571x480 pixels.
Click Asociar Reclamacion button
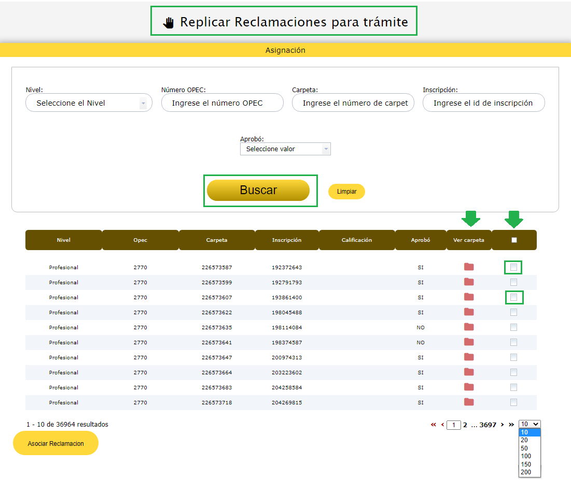pos(55,444)
